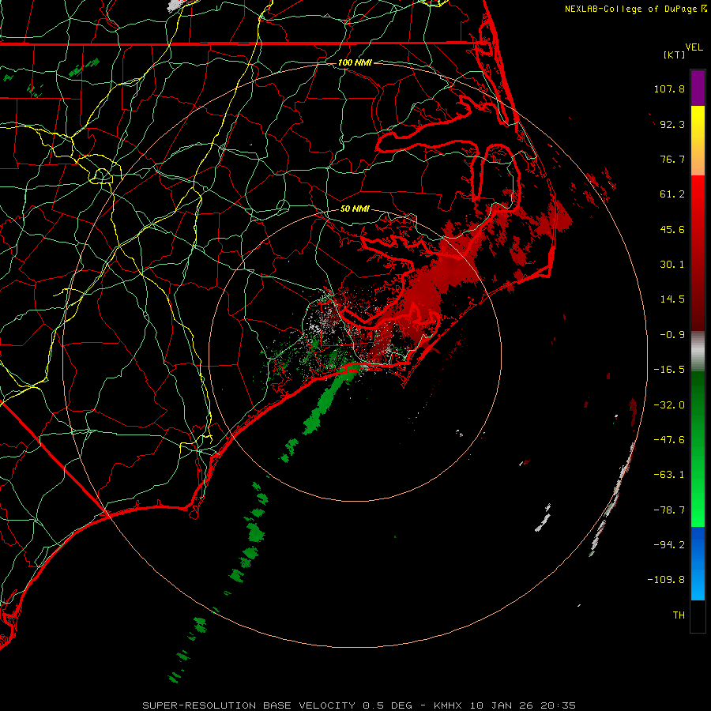Select the -16.5 scale value

669,370
